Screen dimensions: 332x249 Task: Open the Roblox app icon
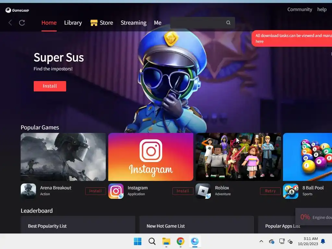(x=203, y=191)
